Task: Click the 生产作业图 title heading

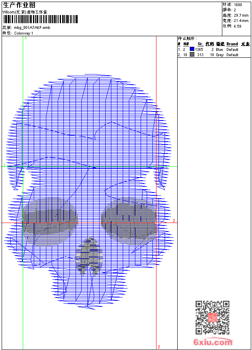Action: [x=19, y=5]
